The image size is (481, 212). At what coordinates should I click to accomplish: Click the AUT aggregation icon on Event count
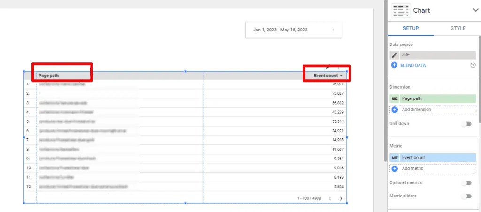(x=395, y=158)
